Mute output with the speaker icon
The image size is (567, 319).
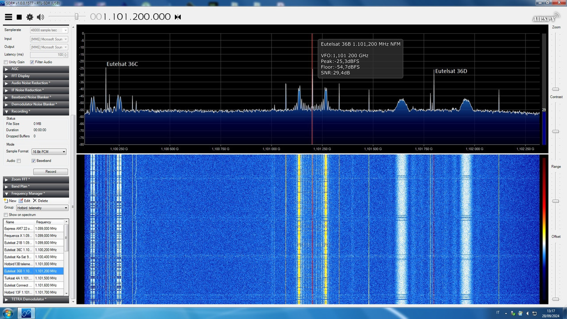tap(40, 17)
